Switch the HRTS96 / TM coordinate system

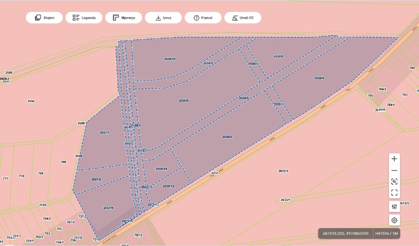(387, 234)
